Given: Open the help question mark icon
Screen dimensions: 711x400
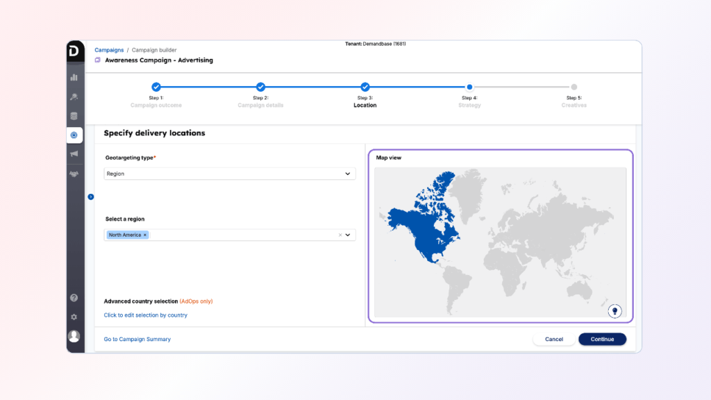Looking at the screenshot, I should point(74,298).
